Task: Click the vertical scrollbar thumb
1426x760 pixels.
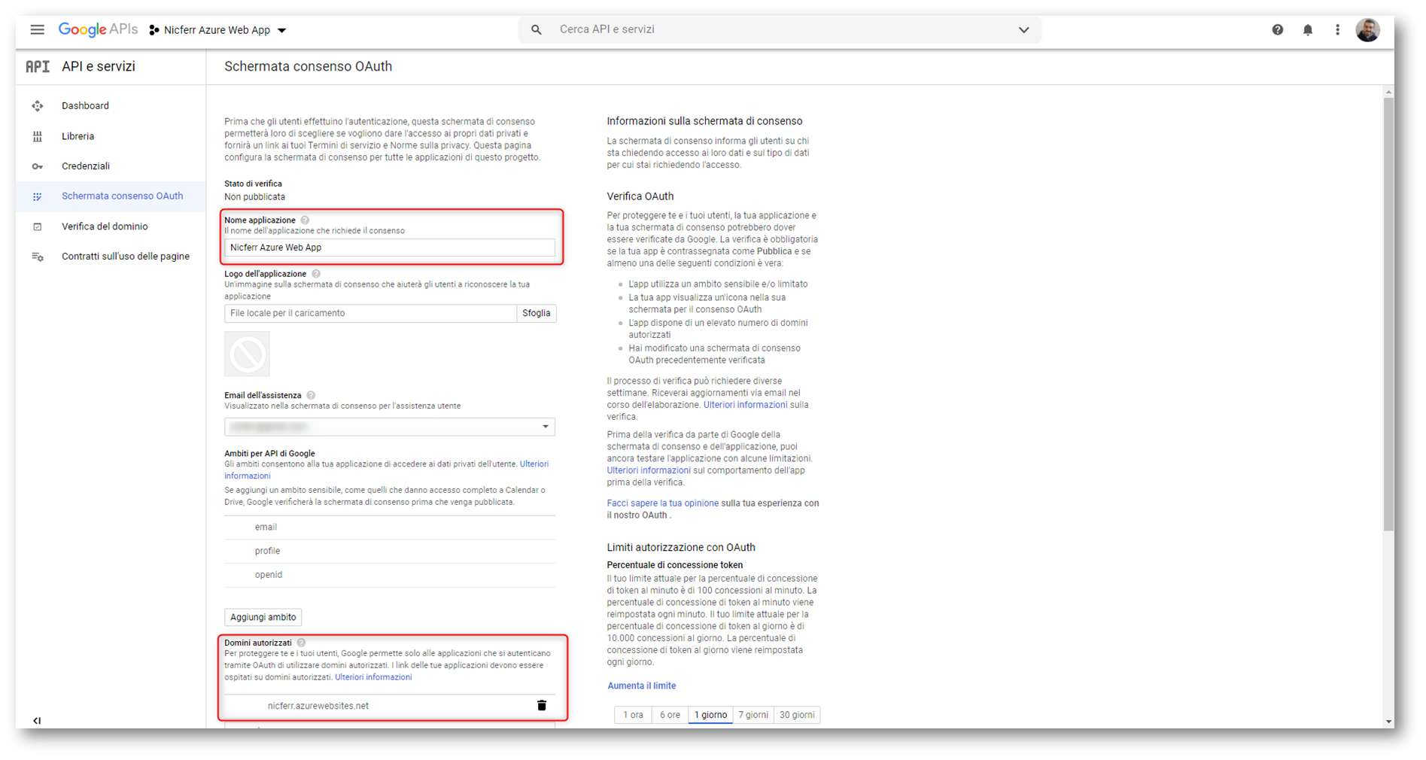Action: pos(1388,313)
